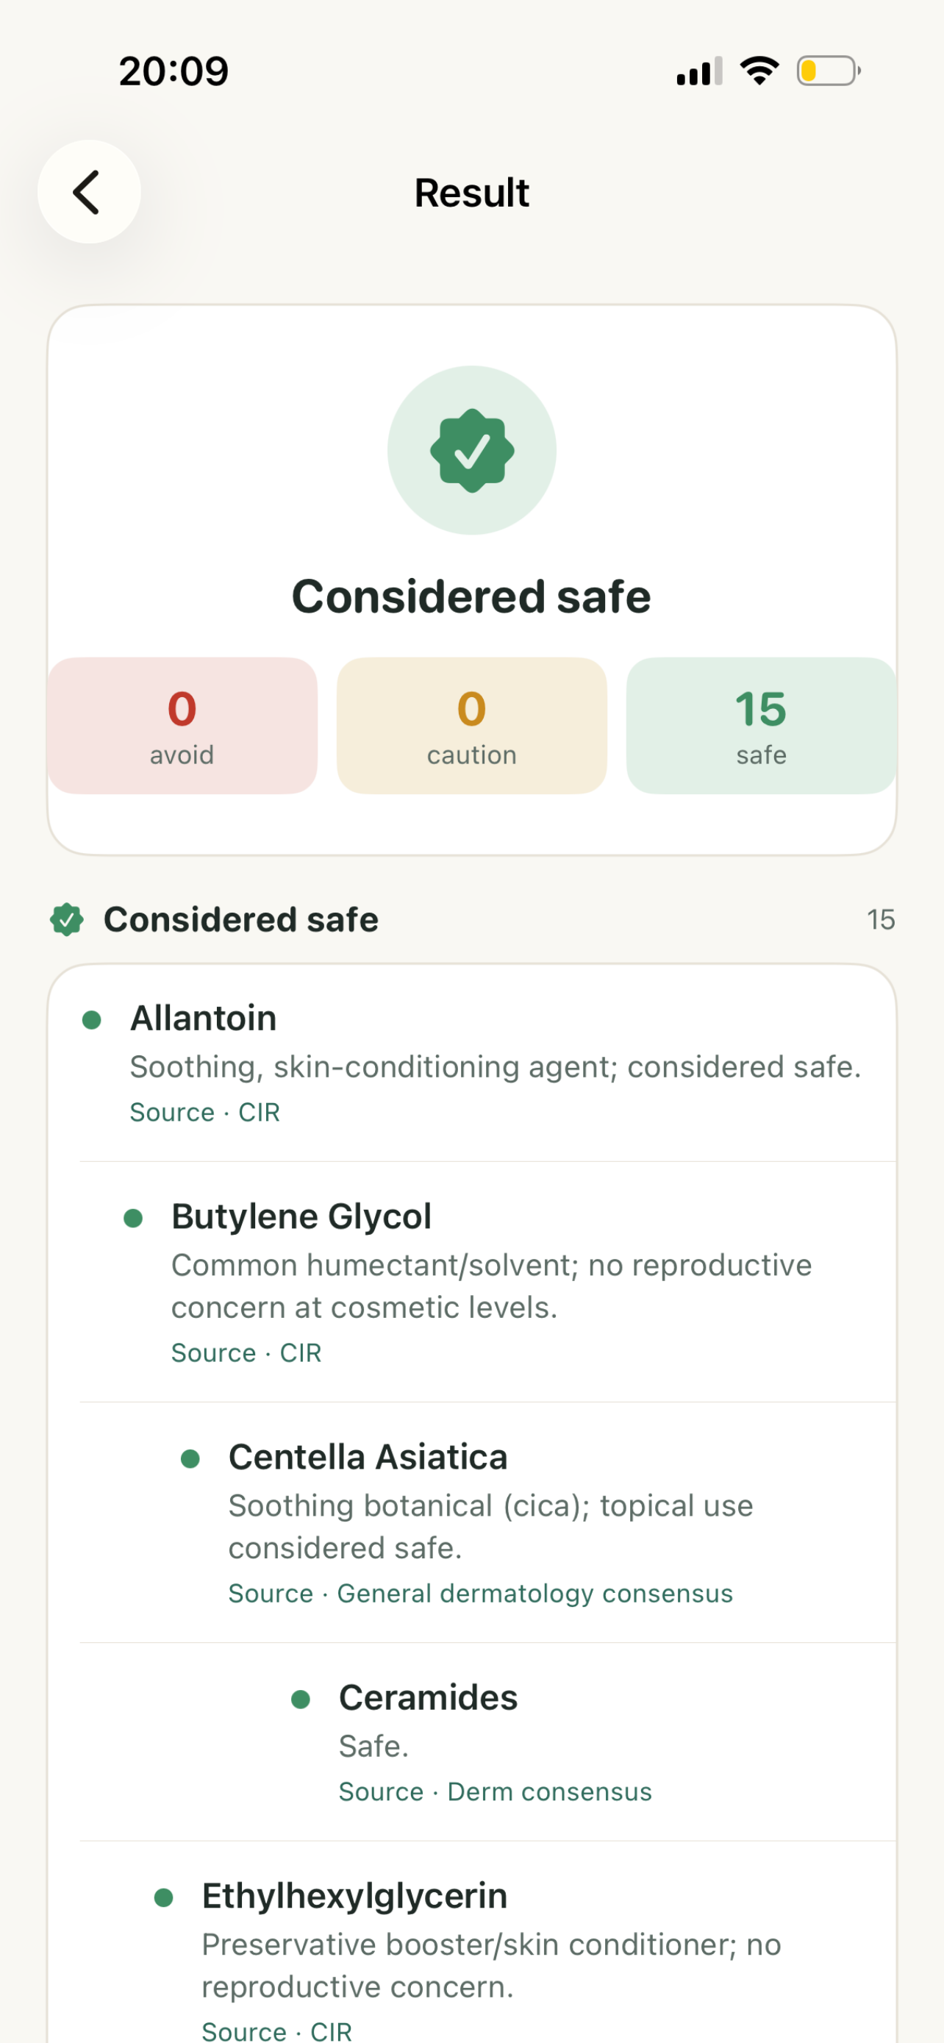Click the green dot beside Ceramides
Screen dimensions: 944x2043
pos(301,1700)
